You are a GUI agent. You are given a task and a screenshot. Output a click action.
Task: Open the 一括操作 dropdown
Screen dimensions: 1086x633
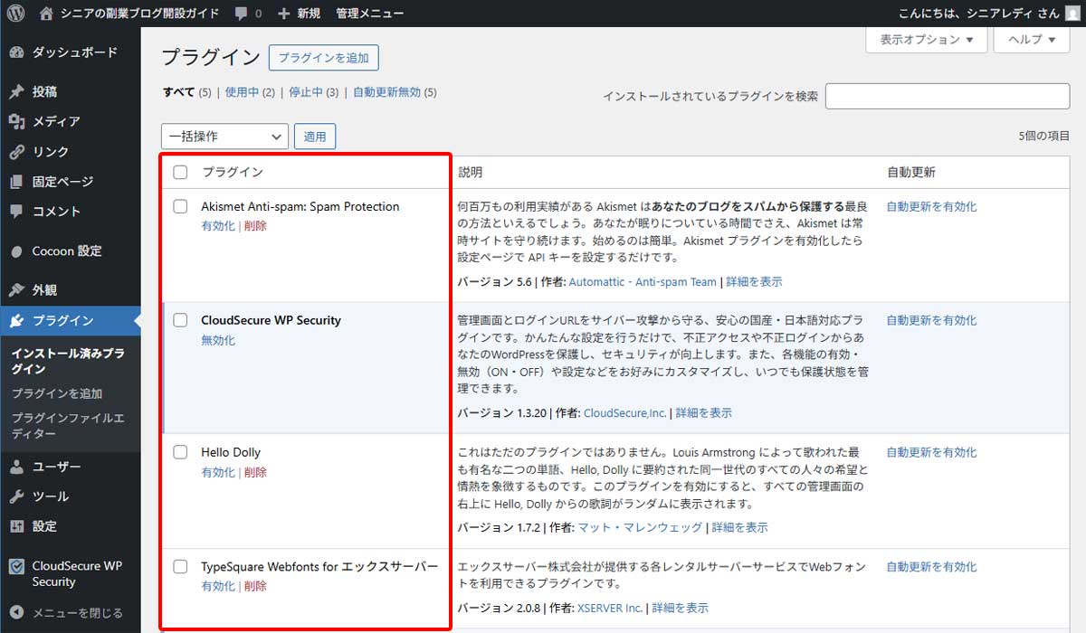(224, 136)
